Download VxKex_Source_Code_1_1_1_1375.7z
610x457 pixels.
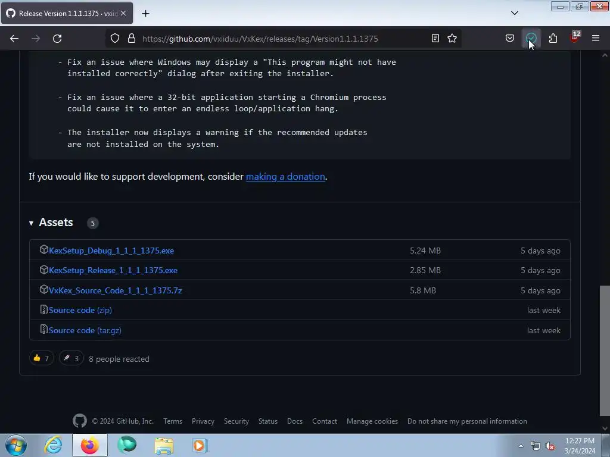(x=116, y=290)
